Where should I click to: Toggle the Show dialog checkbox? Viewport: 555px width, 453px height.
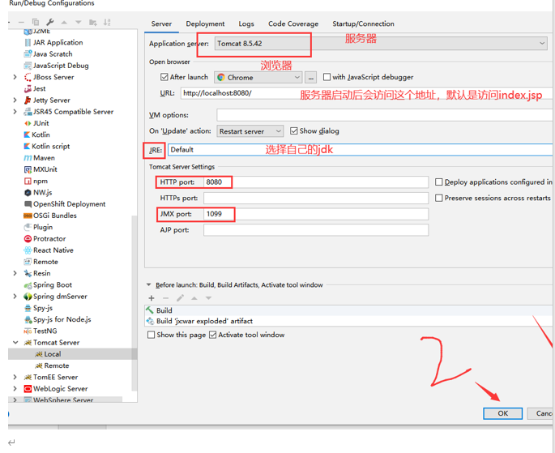[294, 131]
